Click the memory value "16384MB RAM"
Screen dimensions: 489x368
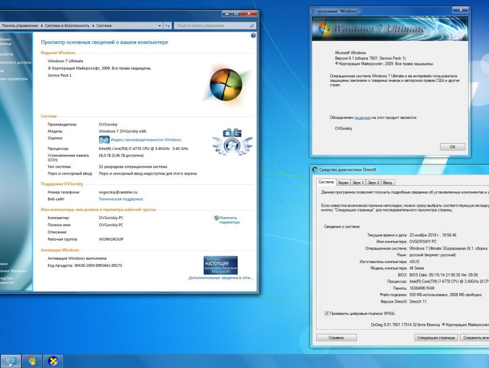[x=422, y=288]
